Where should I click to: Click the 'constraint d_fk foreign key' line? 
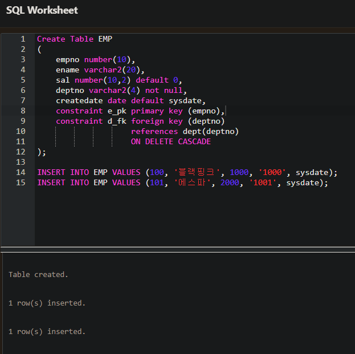(140, 121)
